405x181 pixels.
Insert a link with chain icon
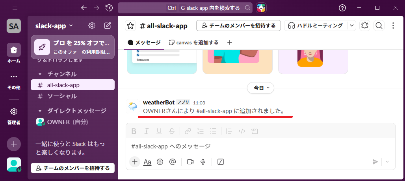(188, 131)
